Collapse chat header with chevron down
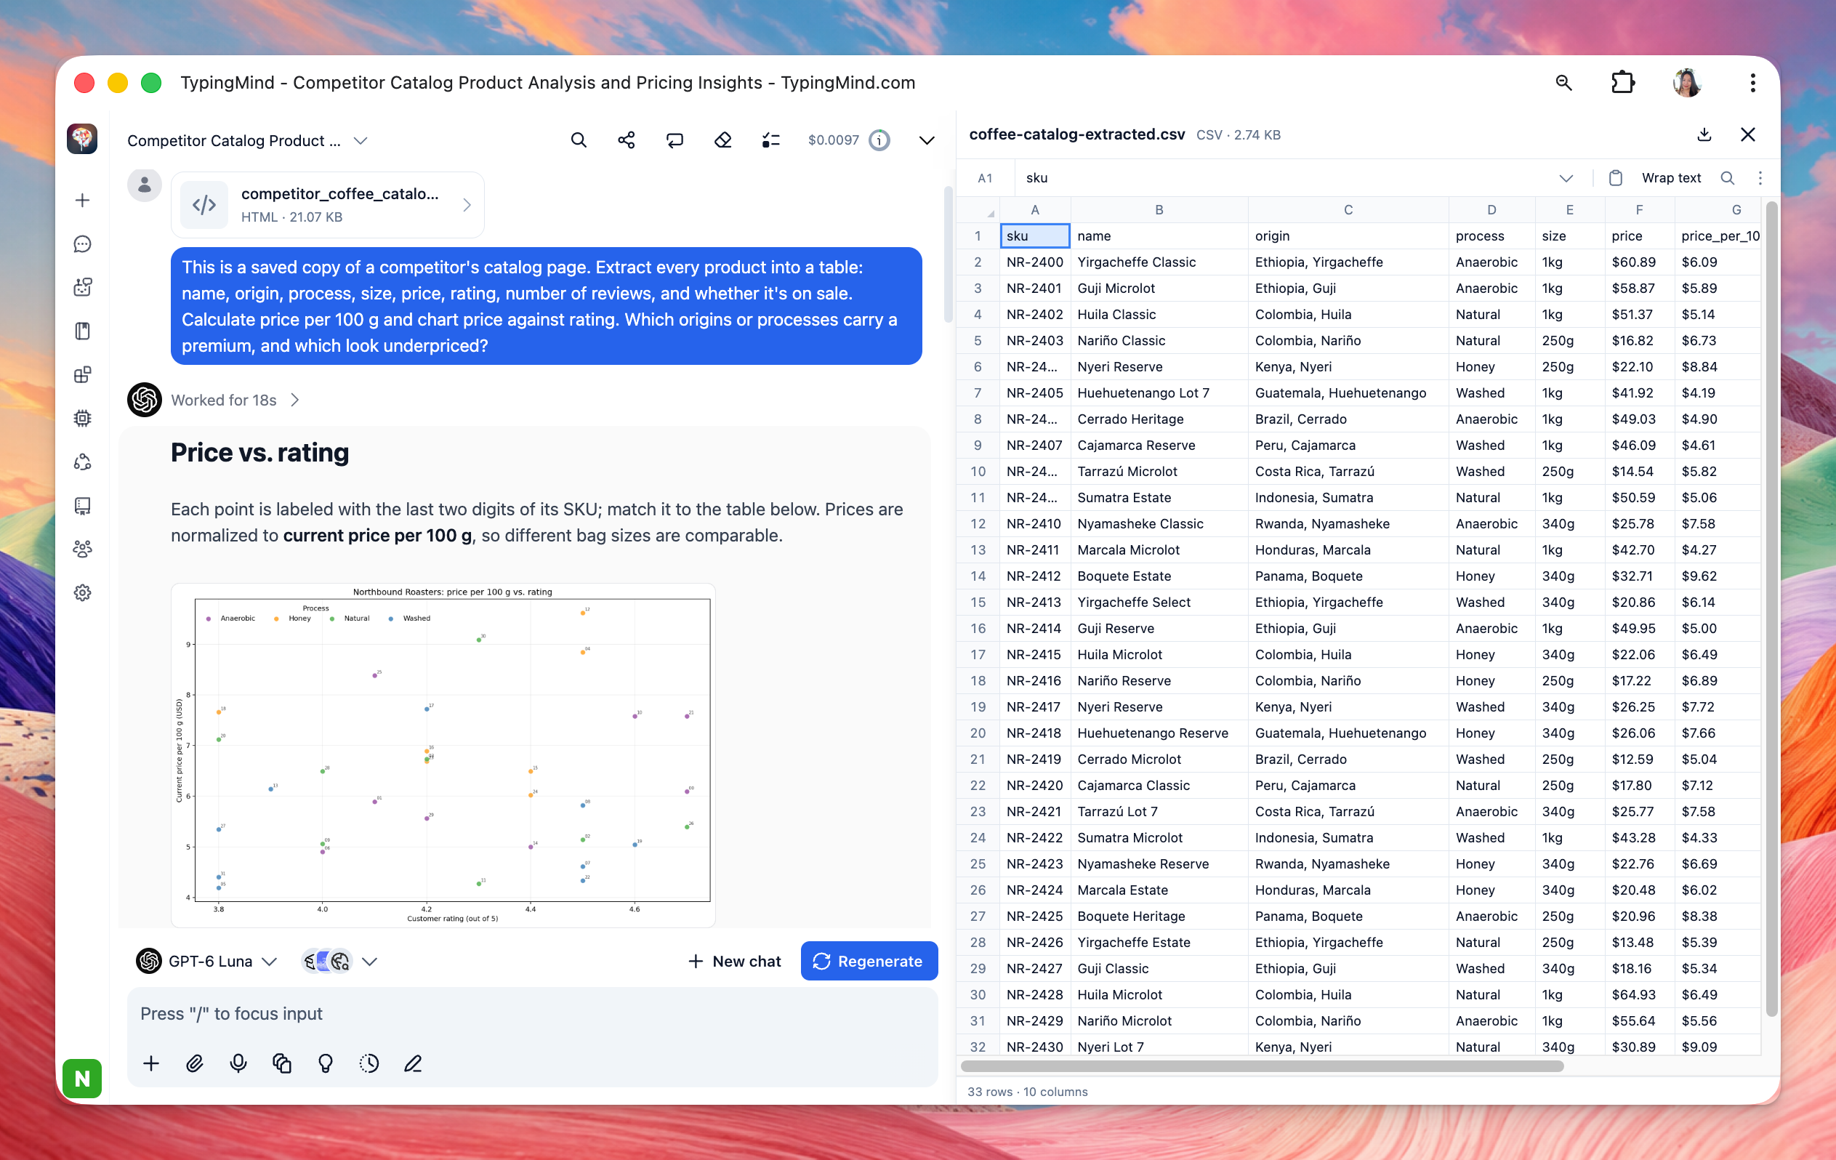This screenshot has width=1836, height=1160. click(x=927, y=140)
